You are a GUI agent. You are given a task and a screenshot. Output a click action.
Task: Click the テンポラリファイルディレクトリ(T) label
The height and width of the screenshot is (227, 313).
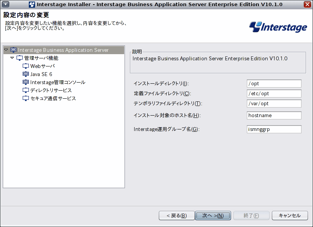[x=168, y=103]
